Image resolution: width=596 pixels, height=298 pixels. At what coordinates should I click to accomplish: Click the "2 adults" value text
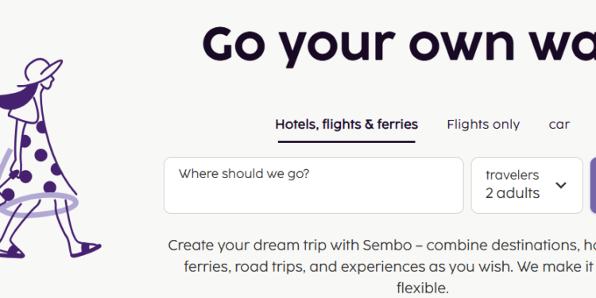coord(513,193)
